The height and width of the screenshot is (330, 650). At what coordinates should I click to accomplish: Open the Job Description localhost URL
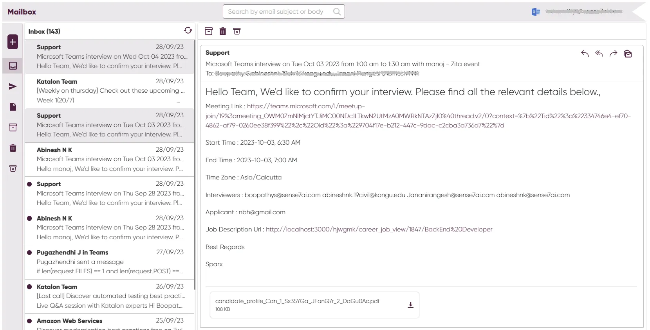[x=379, y=230]
